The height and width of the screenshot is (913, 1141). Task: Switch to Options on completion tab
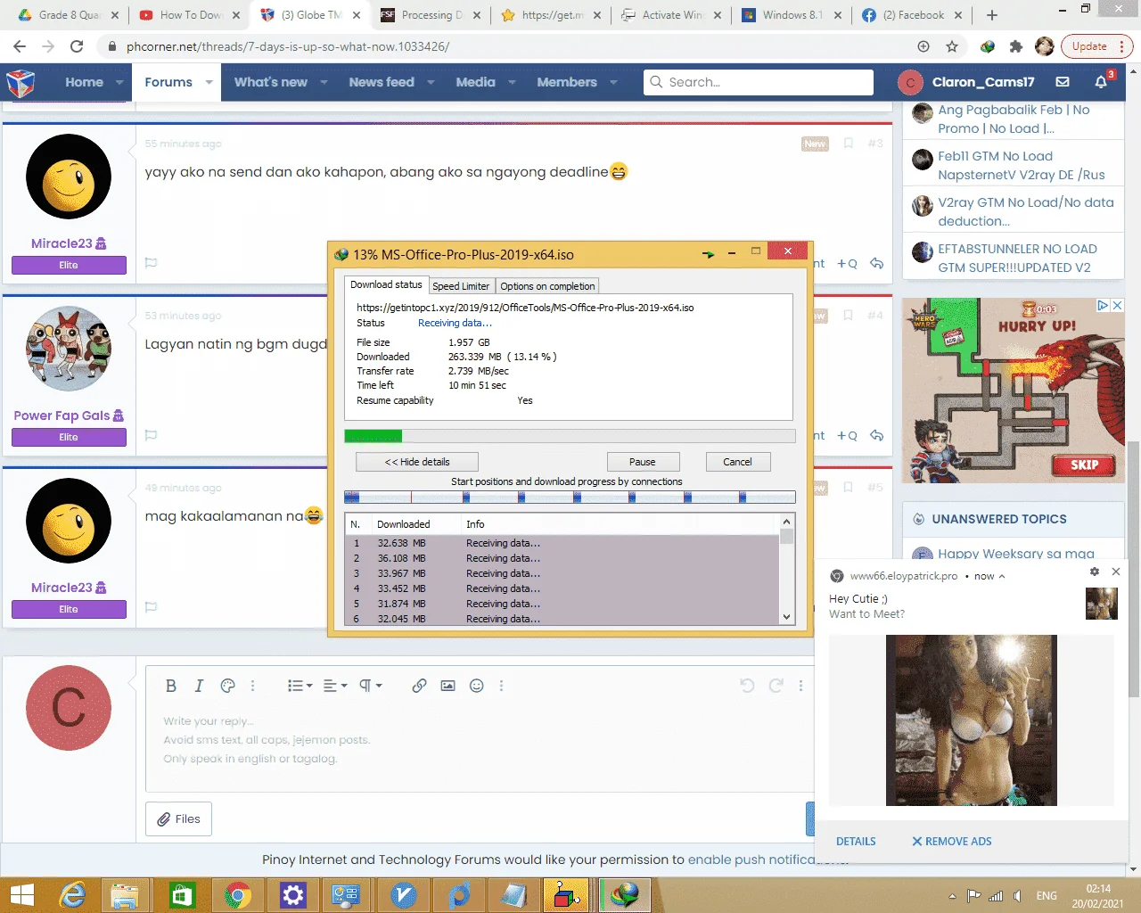[547, 286]
